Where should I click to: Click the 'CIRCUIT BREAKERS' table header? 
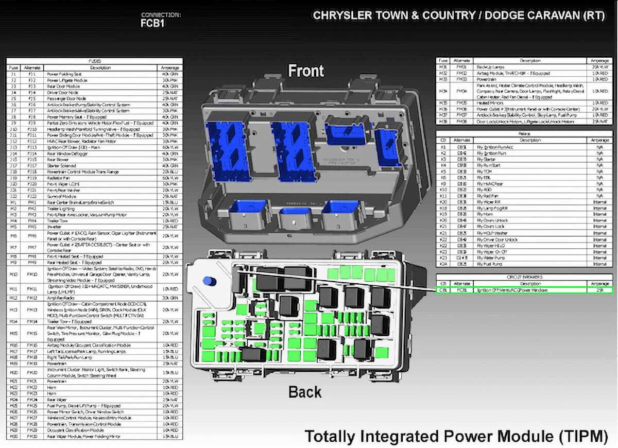[525, 277]
